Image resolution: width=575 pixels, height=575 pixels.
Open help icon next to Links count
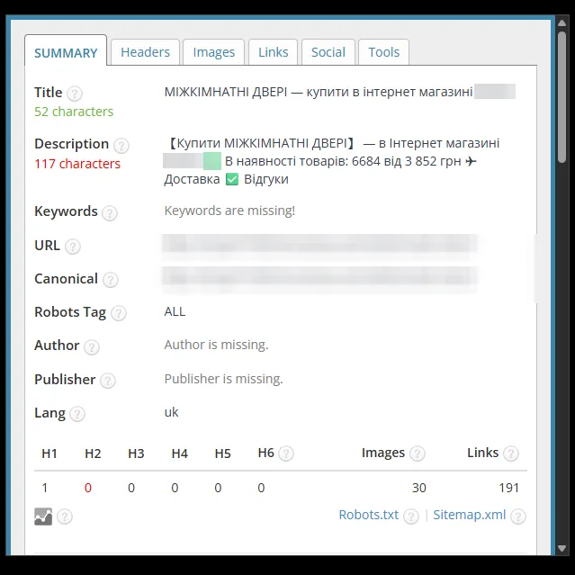pyautogui.click(x=511, y=454)
